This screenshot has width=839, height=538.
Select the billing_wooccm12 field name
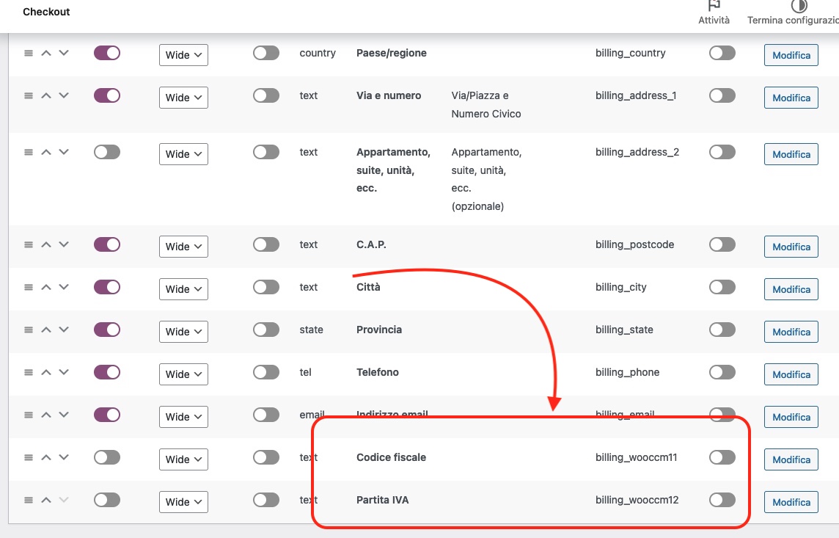[637, 500]
